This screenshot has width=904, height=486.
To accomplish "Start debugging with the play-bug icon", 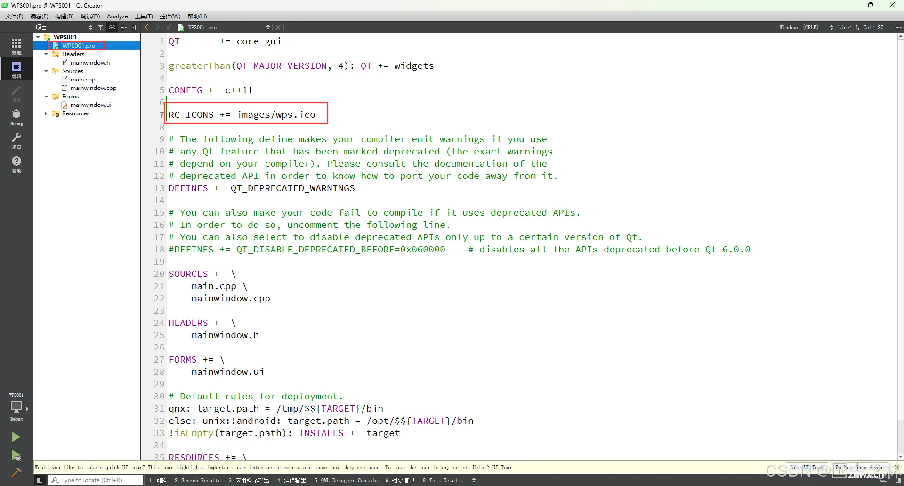I will [x=16, y=455].
